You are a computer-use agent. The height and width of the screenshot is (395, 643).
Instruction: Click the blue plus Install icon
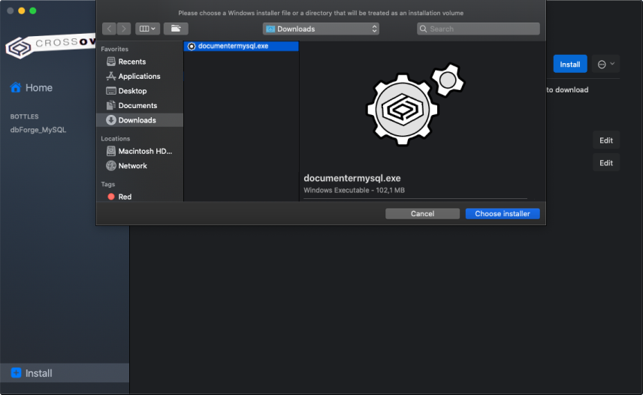pyautogui.click(x=16, y=373)
